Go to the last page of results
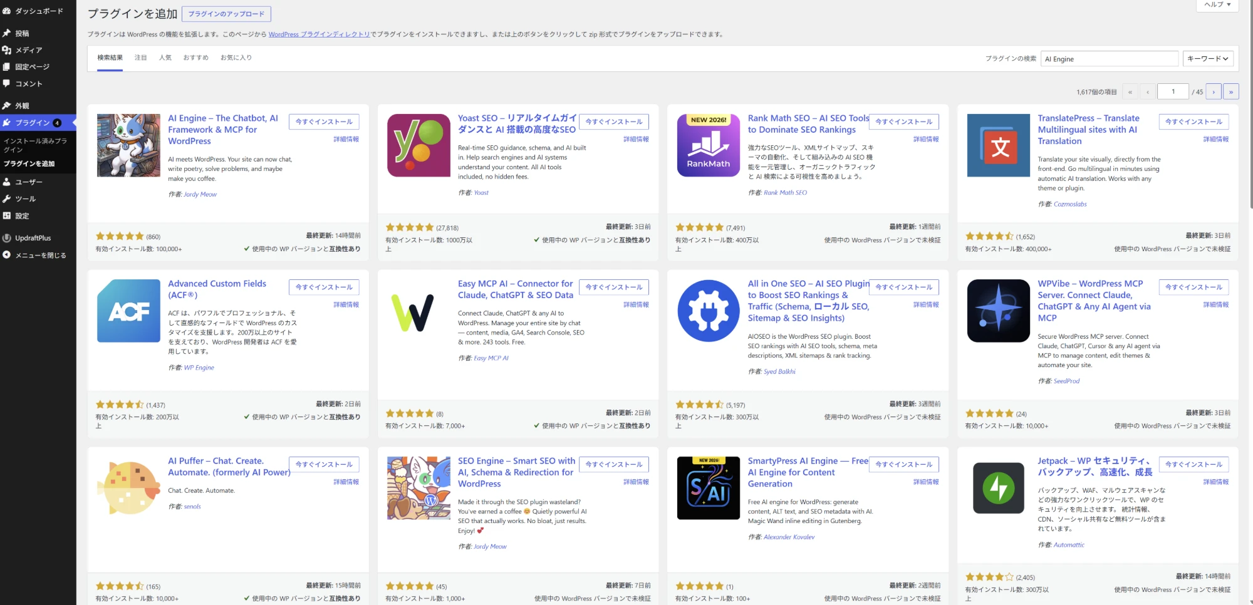 1230,92
